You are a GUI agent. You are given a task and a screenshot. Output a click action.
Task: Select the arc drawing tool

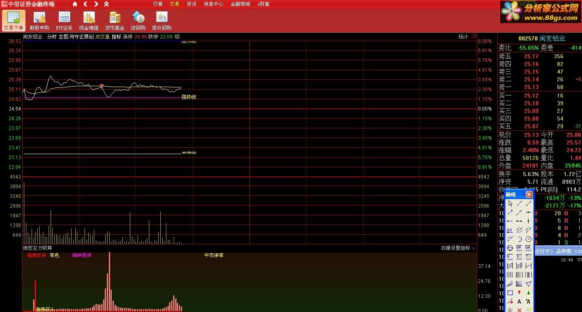pos(519,239)
